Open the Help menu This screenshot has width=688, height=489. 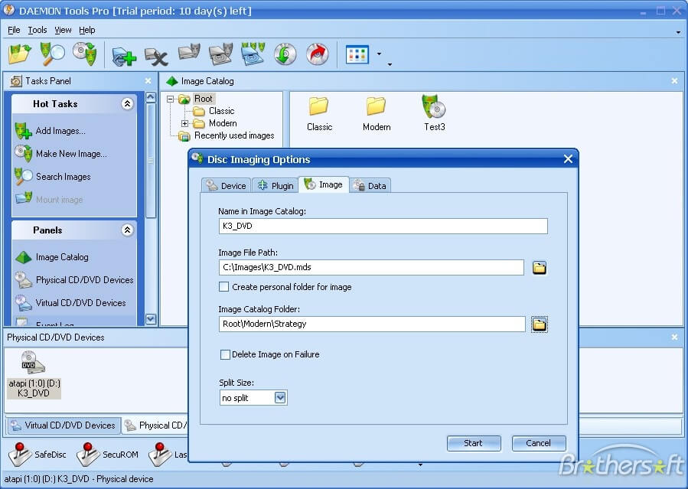click(87, 30)
